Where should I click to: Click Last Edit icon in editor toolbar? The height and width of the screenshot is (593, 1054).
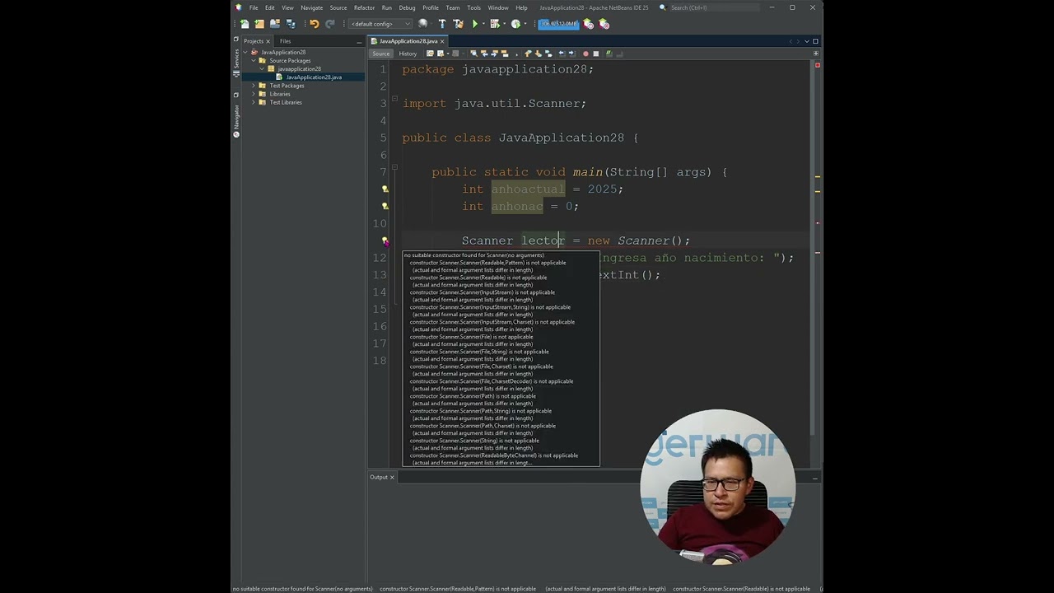click(430, 54)
